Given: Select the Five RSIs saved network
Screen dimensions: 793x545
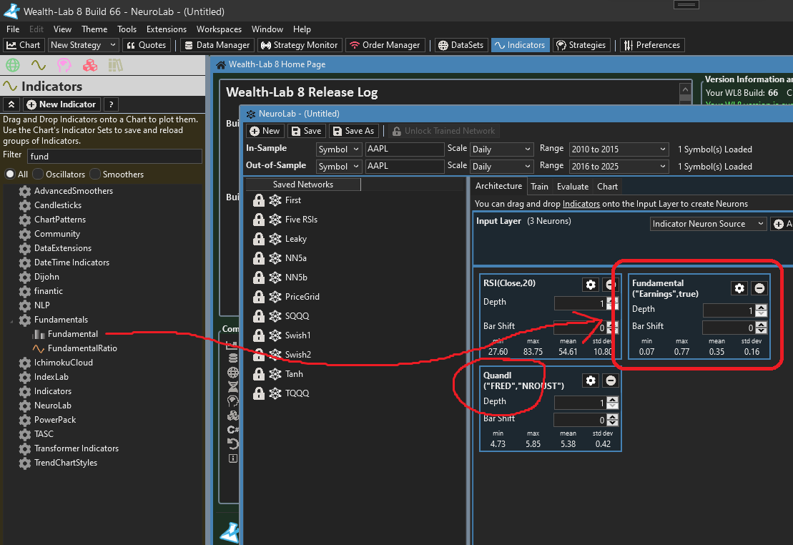Looking at the screenshot, I should (x=302, y=220).
